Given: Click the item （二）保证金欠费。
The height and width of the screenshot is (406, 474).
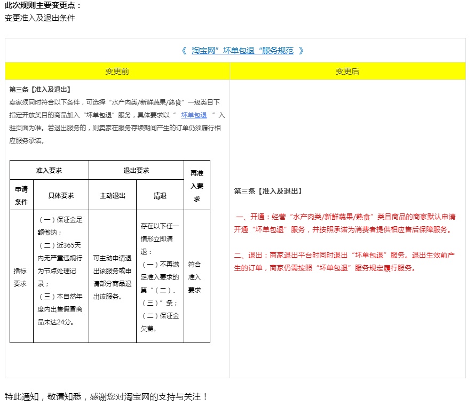Looking at the screenshot, I should tap(160, 322).
